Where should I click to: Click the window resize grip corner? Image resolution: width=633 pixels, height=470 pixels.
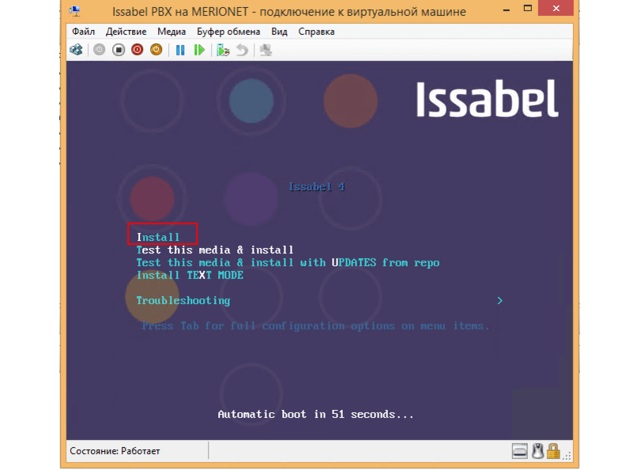click(567, 456)
